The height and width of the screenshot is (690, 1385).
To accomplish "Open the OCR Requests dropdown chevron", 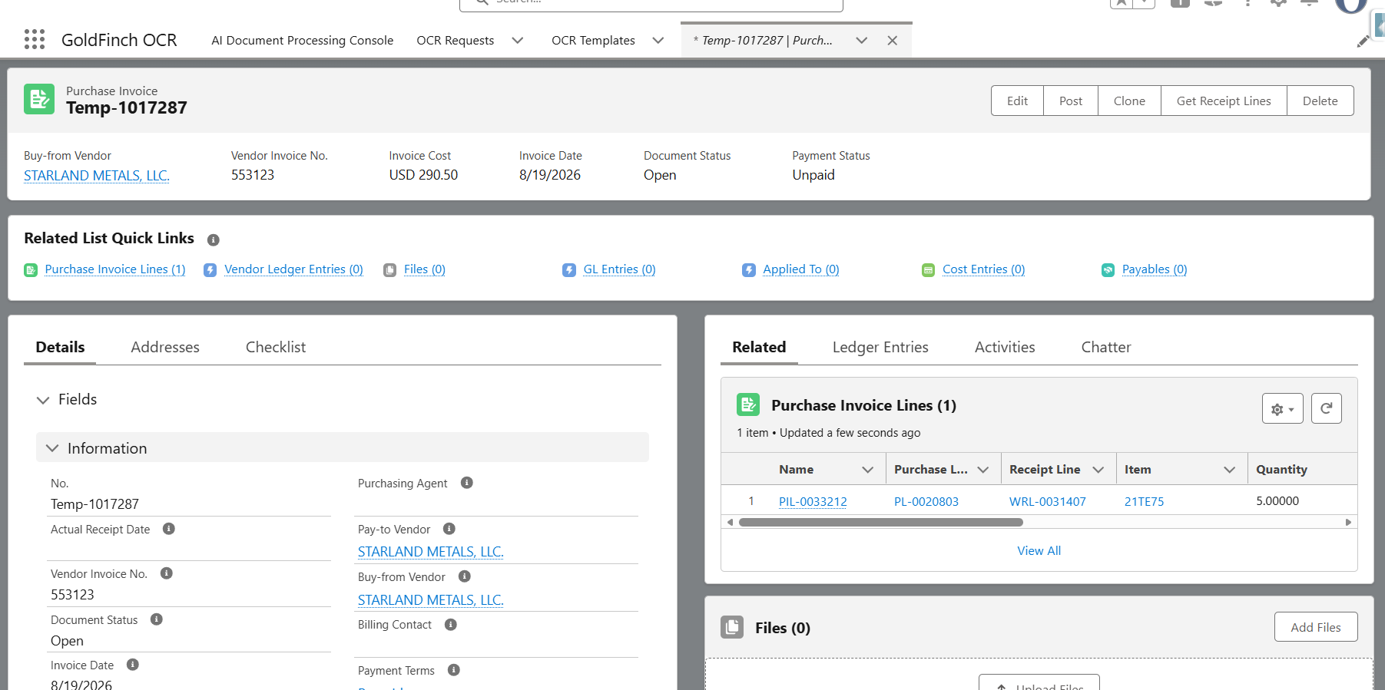I will point(518,41).
